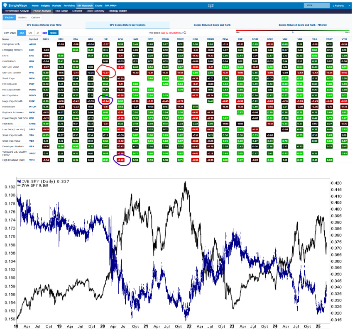This screenshot has width=355, height=334.
Task: Open the DIY Research menu
Action: point(85,6)
